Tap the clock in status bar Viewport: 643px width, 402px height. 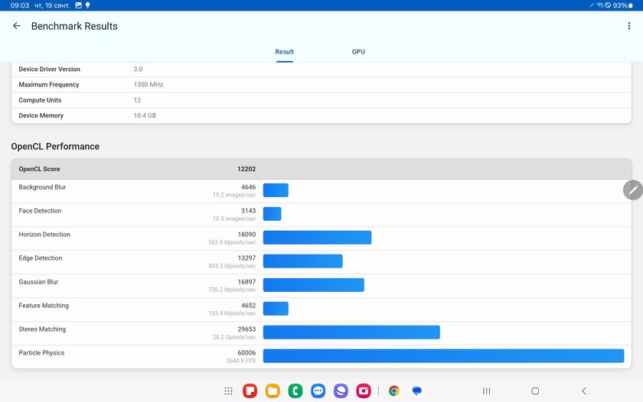(x=20, y=5)
